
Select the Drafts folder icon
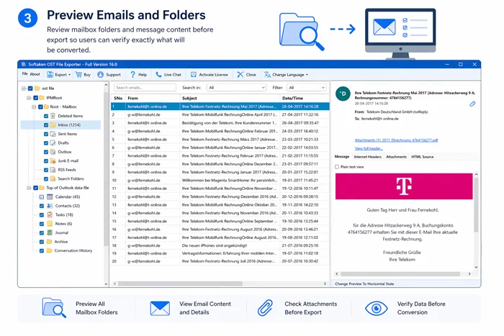(x=53, y=143)
